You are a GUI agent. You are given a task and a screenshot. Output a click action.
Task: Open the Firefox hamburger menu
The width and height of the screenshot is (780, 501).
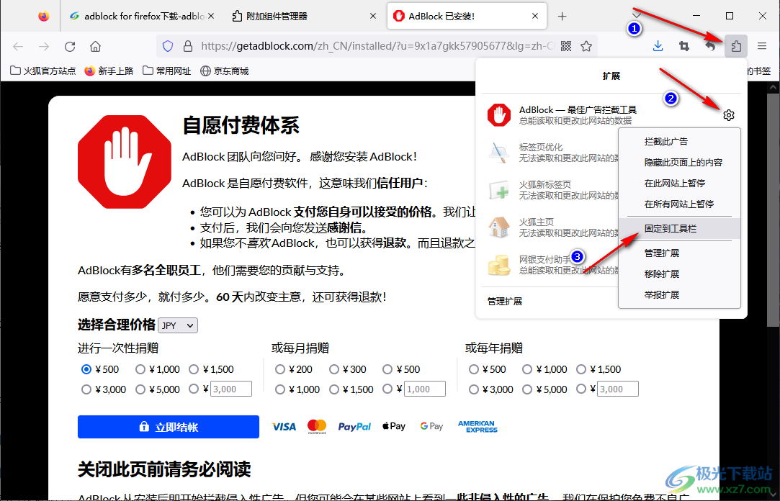pyautogui.click(x=761, y=46)
